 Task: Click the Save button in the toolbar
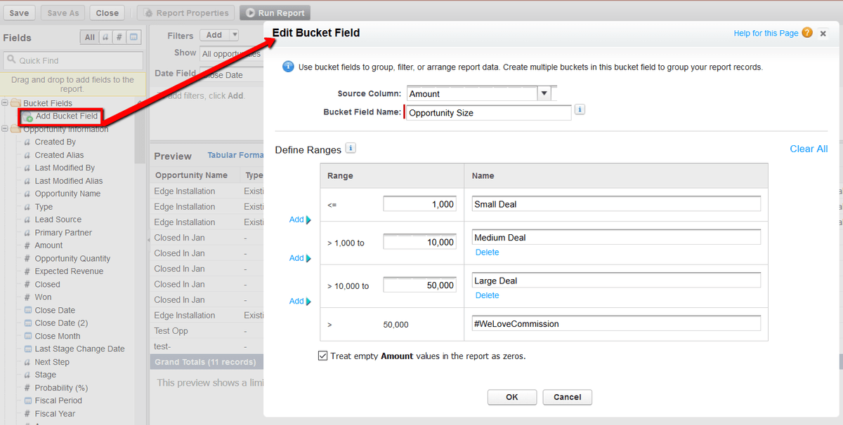(19, 13)
